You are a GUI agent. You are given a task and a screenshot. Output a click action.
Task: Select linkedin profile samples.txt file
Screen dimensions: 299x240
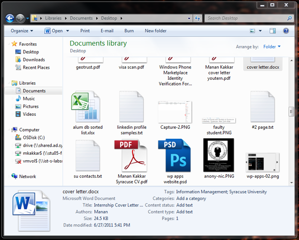click(x=132, y=113)
